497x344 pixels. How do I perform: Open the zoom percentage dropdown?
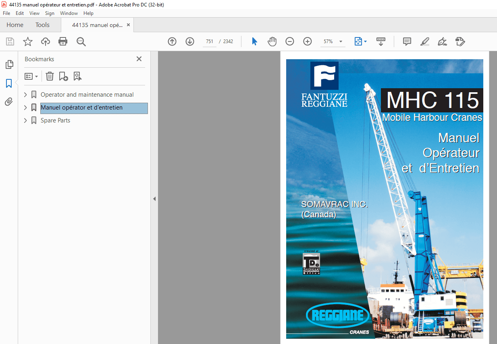pyautogui.click(x=341, y=41)
